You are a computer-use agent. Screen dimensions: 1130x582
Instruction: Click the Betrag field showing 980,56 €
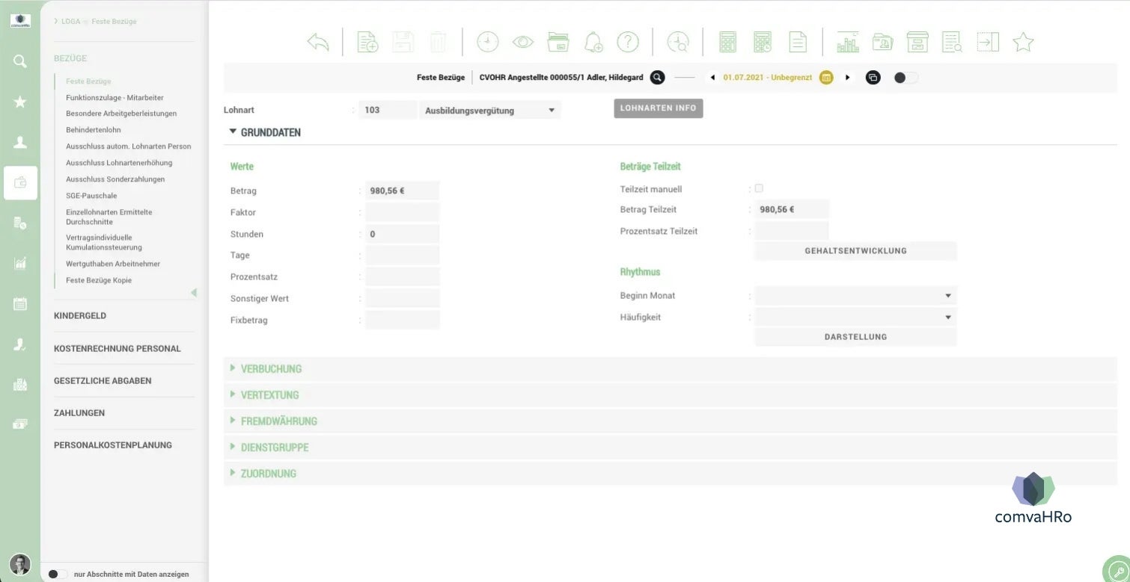(403, 191)
